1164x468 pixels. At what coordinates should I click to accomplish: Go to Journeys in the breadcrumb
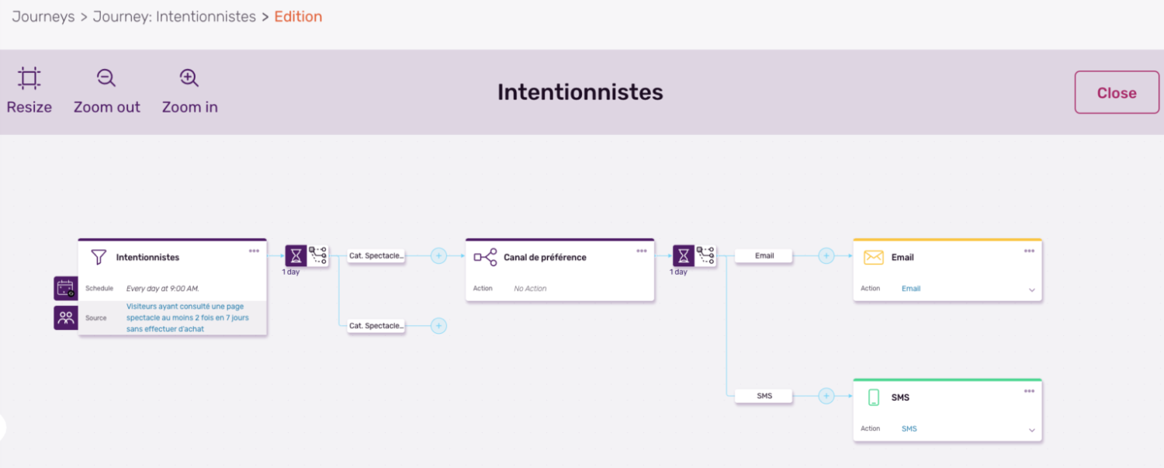point(43,16)
